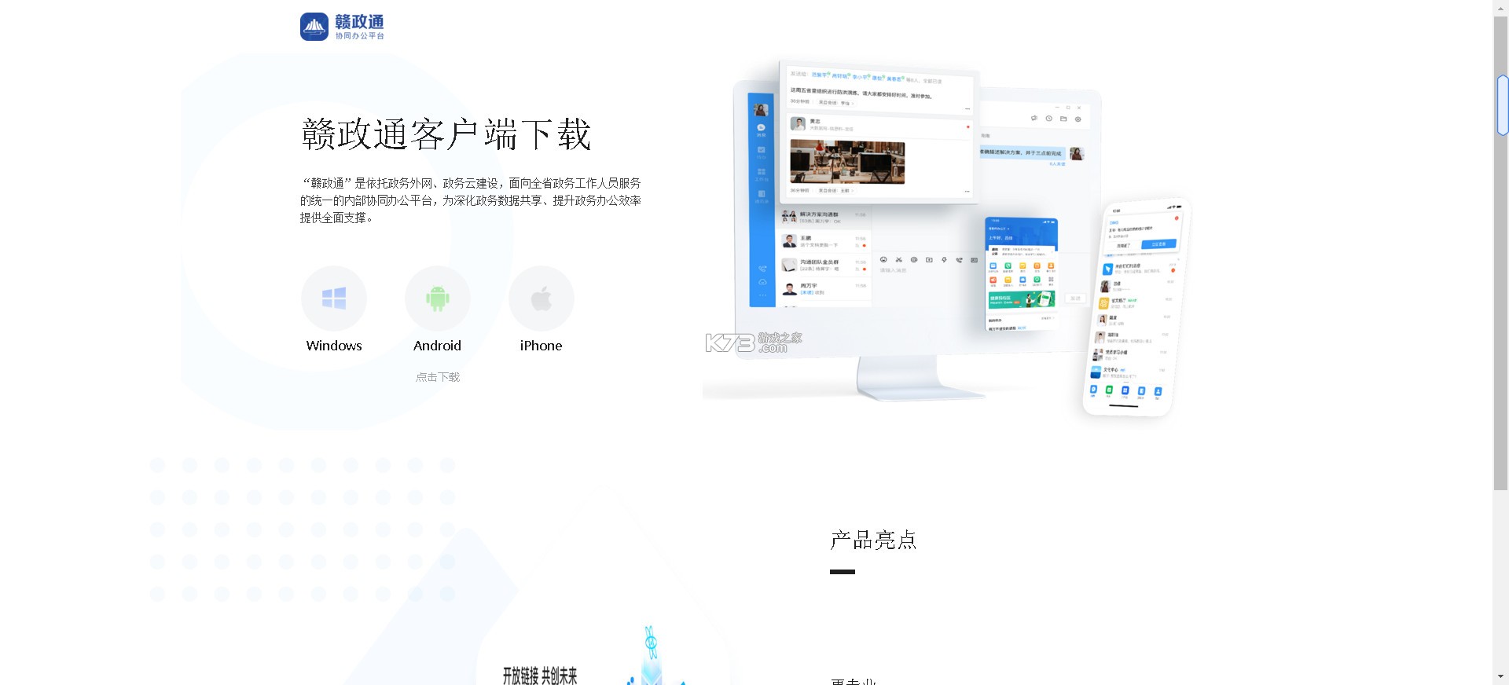The width and height of the screenshot is (1509, 685).
Task: Click the scrollbar down arrow
Action: [x=1501, y=676]
